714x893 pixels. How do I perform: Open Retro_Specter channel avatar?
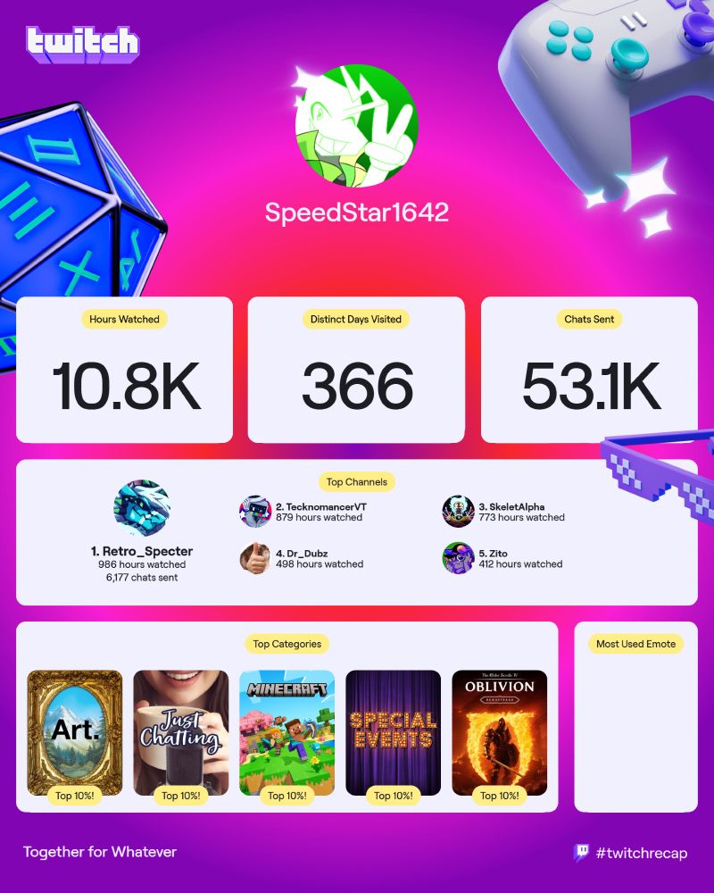click(x=142, y=508)
